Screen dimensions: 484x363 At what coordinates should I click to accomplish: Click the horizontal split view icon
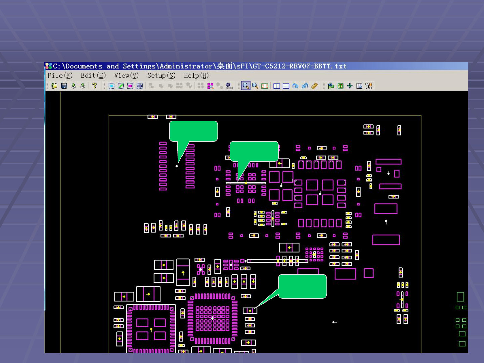point(286,86)
